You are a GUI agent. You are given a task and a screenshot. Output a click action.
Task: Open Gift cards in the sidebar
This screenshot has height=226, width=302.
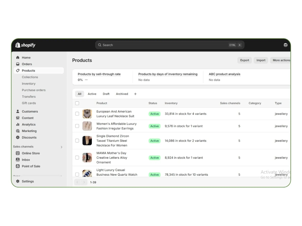coord(29,103)
